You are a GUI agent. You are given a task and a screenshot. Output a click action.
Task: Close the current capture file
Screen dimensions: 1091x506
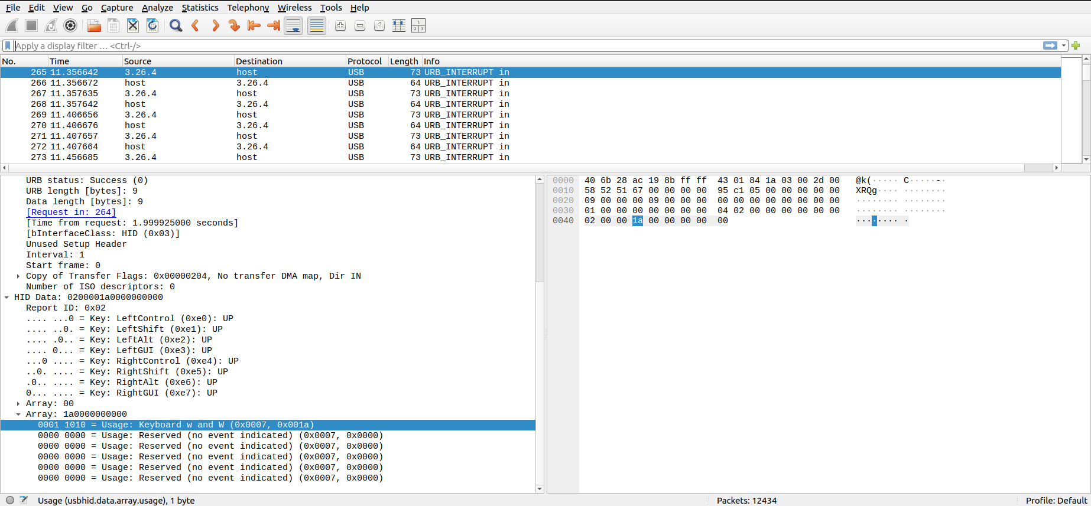(133, 25)
